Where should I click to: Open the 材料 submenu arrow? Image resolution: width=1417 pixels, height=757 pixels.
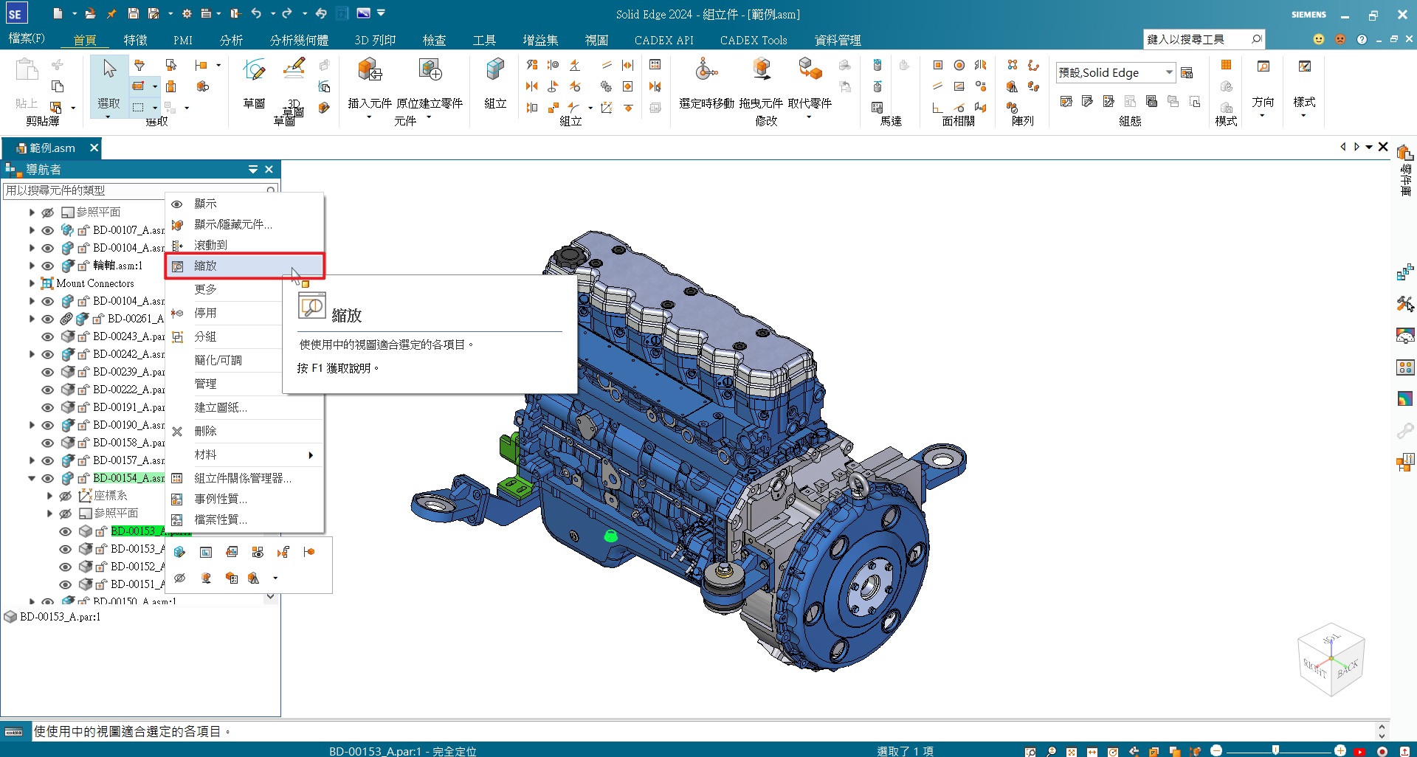[311, 454]
